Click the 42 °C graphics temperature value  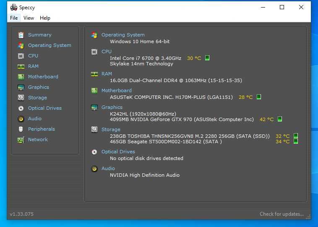tap(267, 119)
